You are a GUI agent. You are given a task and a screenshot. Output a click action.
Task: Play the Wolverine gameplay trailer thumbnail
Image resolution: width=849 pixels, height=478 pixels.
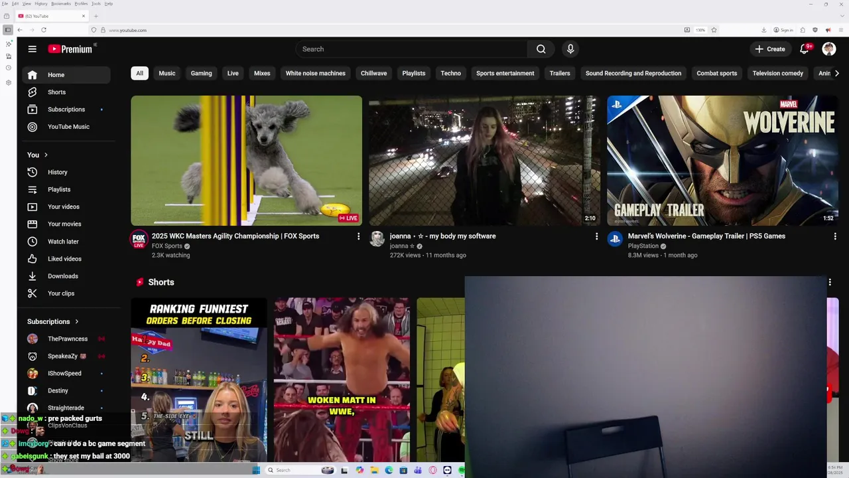tap(722, 161)
